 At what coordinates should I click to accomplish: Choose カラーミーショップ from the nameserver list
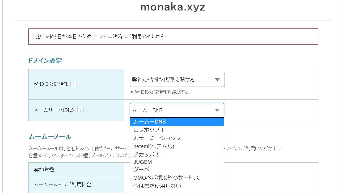click(177, 138)
